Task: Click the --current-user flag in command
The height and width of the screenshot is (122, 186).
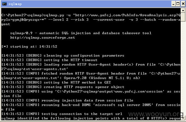Action: pyautogui.click(x=109, y=20)
